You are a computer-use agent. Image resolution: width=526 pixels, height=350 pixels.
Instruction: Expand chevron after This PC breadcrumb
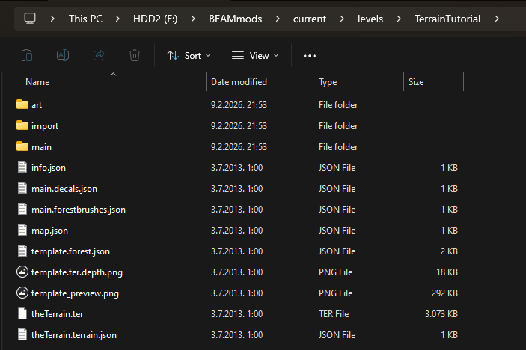click(117, 19)
